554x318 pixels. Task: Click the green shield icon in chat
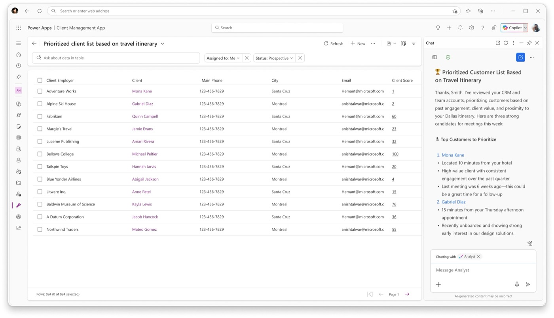coord(448,57)
